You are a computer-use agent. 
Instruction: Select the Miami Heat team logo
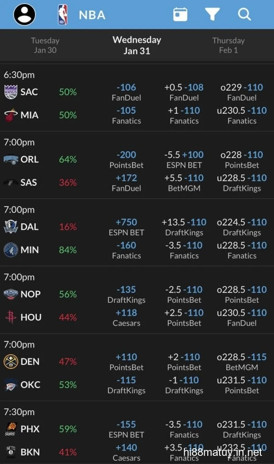pos(10,115)
